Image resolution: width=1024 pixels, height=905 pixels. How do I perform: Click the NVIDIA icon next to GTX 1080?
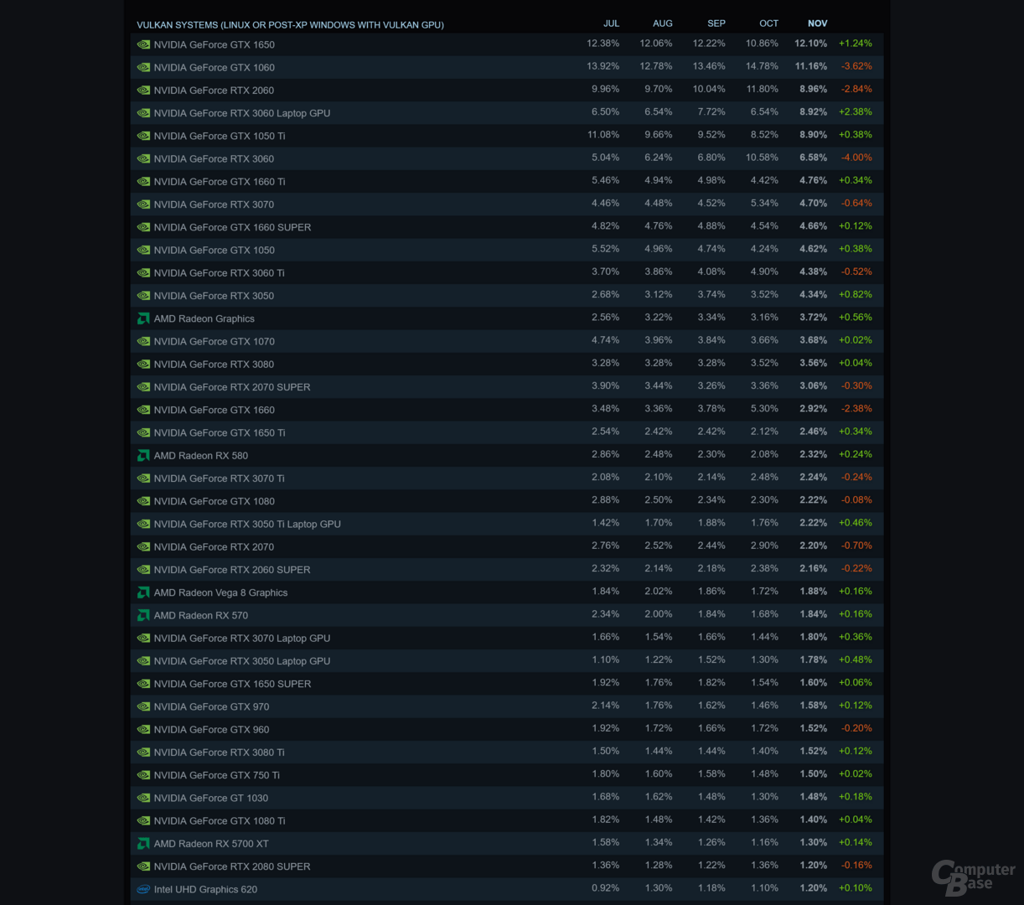pos(143,501)
